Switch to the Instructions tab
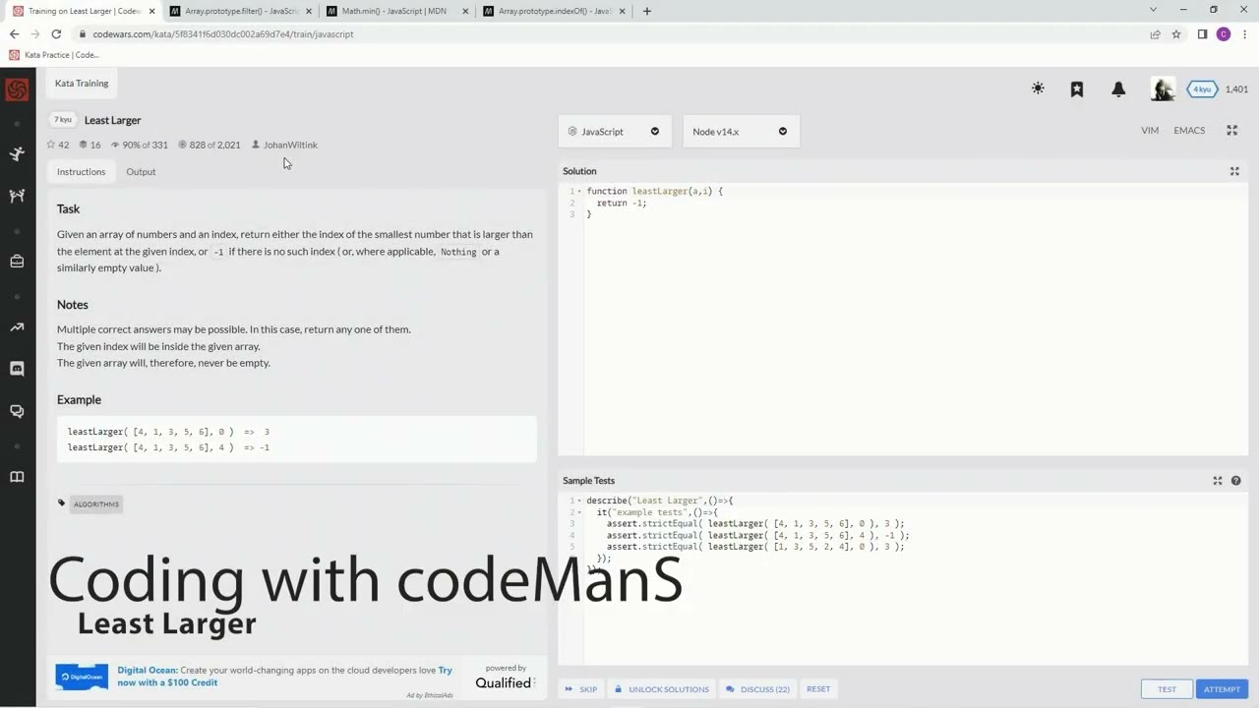This screenshot has height=708, width=1259. 81,171
